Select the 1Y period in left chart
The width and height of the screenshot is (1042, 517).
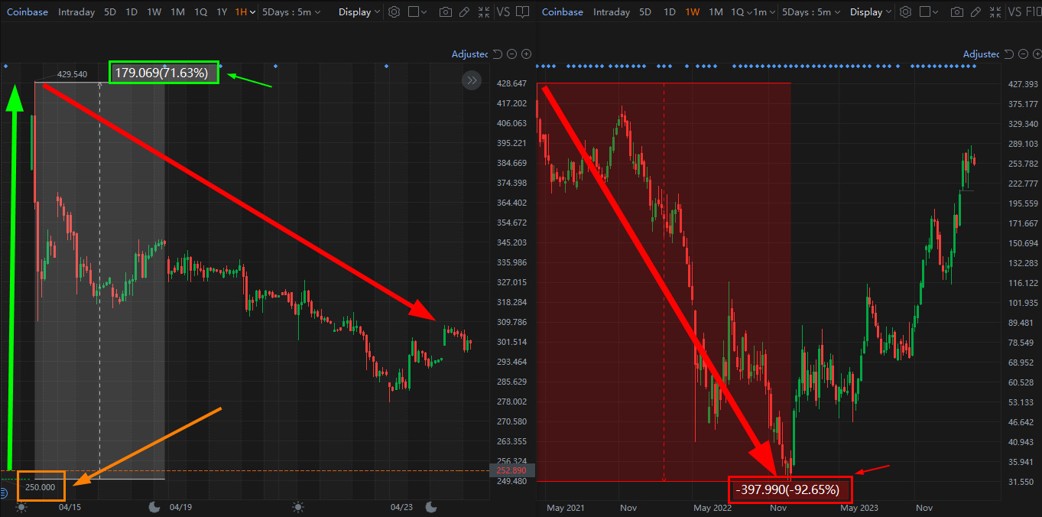[x=222, y=11]
